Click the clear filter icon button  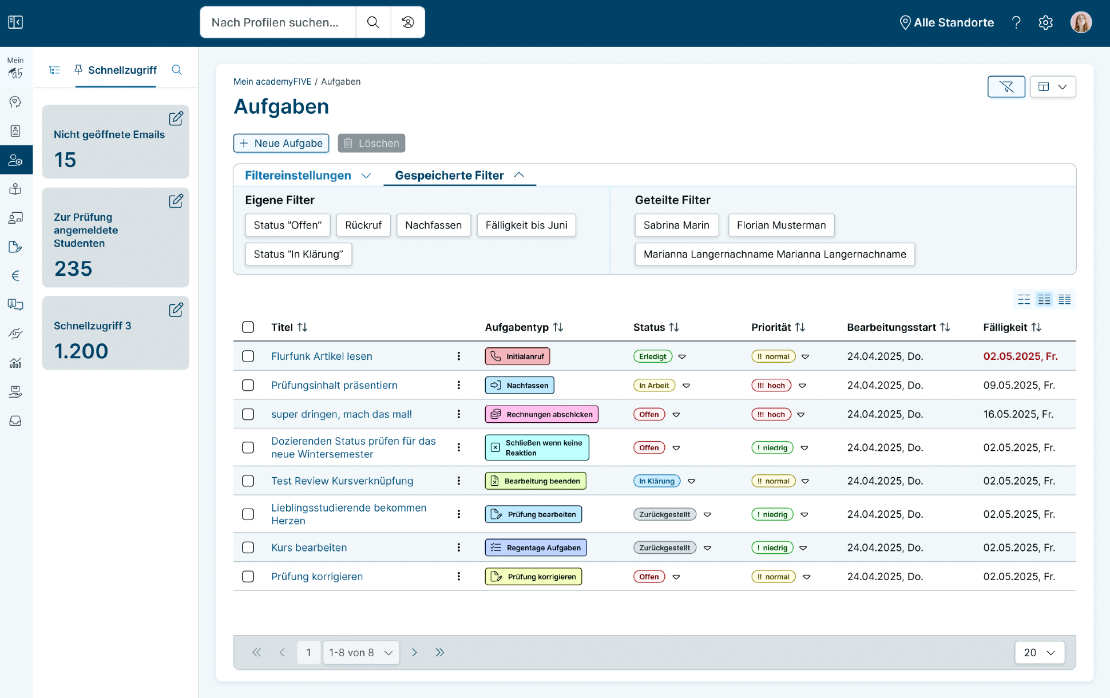tap(1006, 87)
